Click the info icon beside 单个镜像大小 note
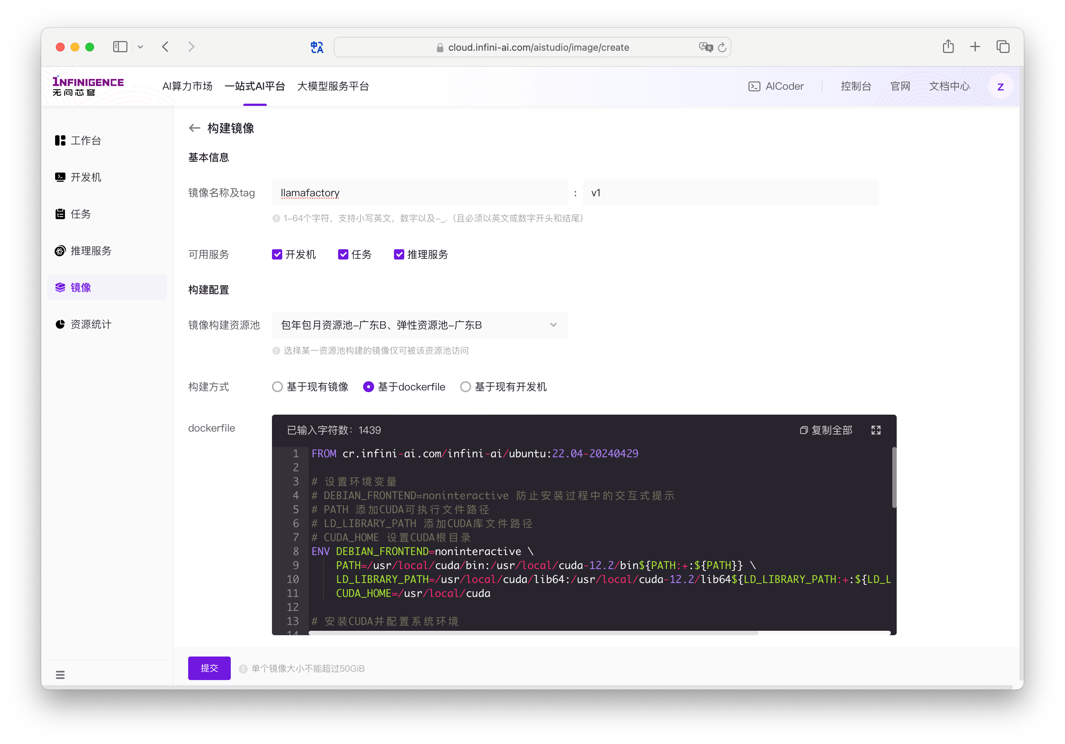The image size is (1065, 744). [243, 669]
